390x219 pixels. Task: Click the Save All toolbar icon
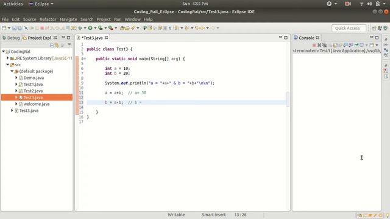pyautogui.click(x=19, y=28)
